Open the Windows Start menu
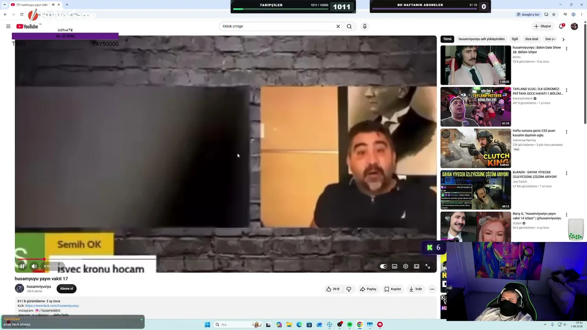 click(x=207, y=324)
